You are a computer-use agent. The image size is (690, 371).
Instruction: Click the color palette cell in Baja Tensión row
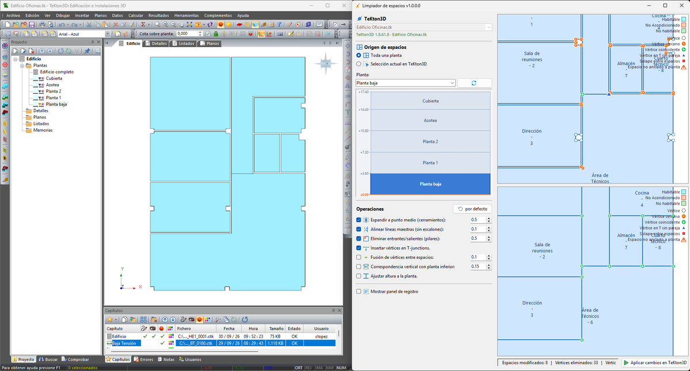171,343
